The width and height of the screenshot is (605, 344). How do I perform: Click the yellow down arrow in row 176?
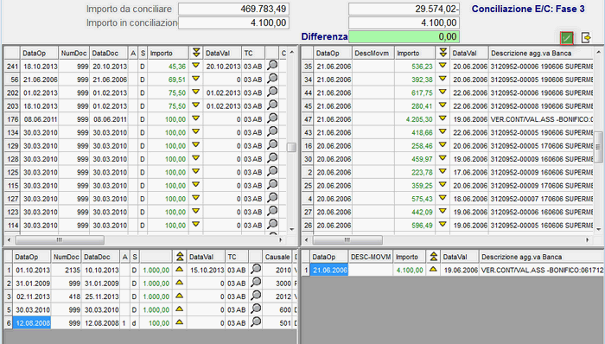[196, 118]
